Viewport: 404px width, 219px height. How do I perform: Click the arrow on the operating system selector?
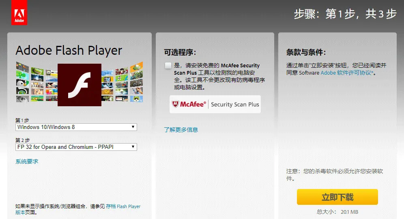(x=133, y=127)
